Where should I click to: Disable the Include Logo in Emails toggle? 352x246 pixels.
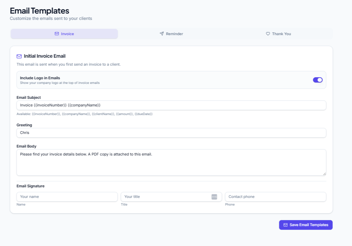point(317,80)
